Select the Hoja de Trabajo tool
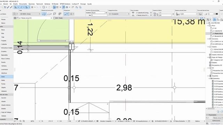Image resolution: width=223 pixels, height=125 pixels. (6, 112)
